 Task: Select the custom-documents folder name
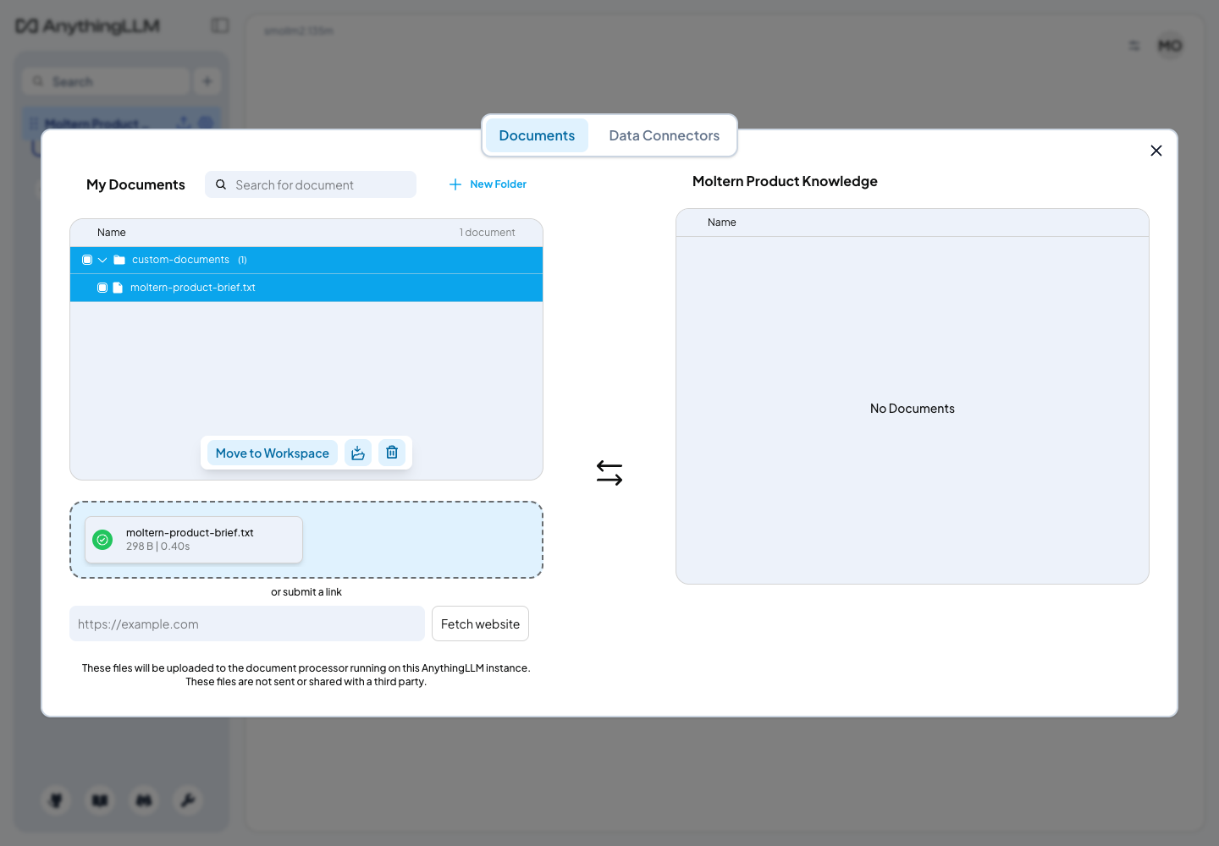180,260
